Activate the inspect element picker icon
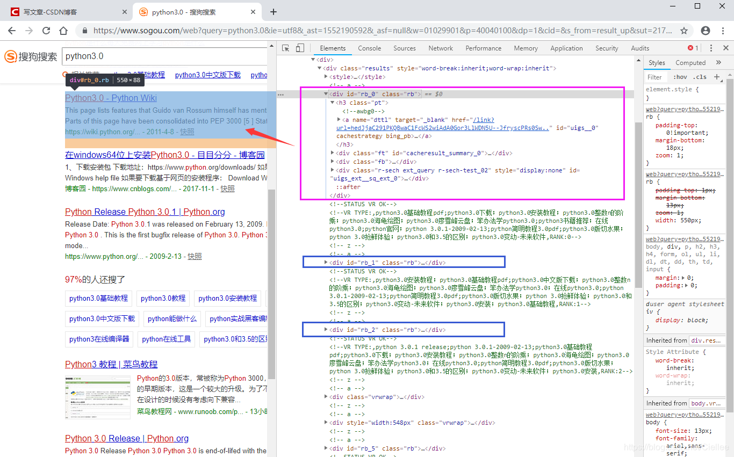Image resolution: width=734 pixels, height=457 pixels. [x=286, y=48]
